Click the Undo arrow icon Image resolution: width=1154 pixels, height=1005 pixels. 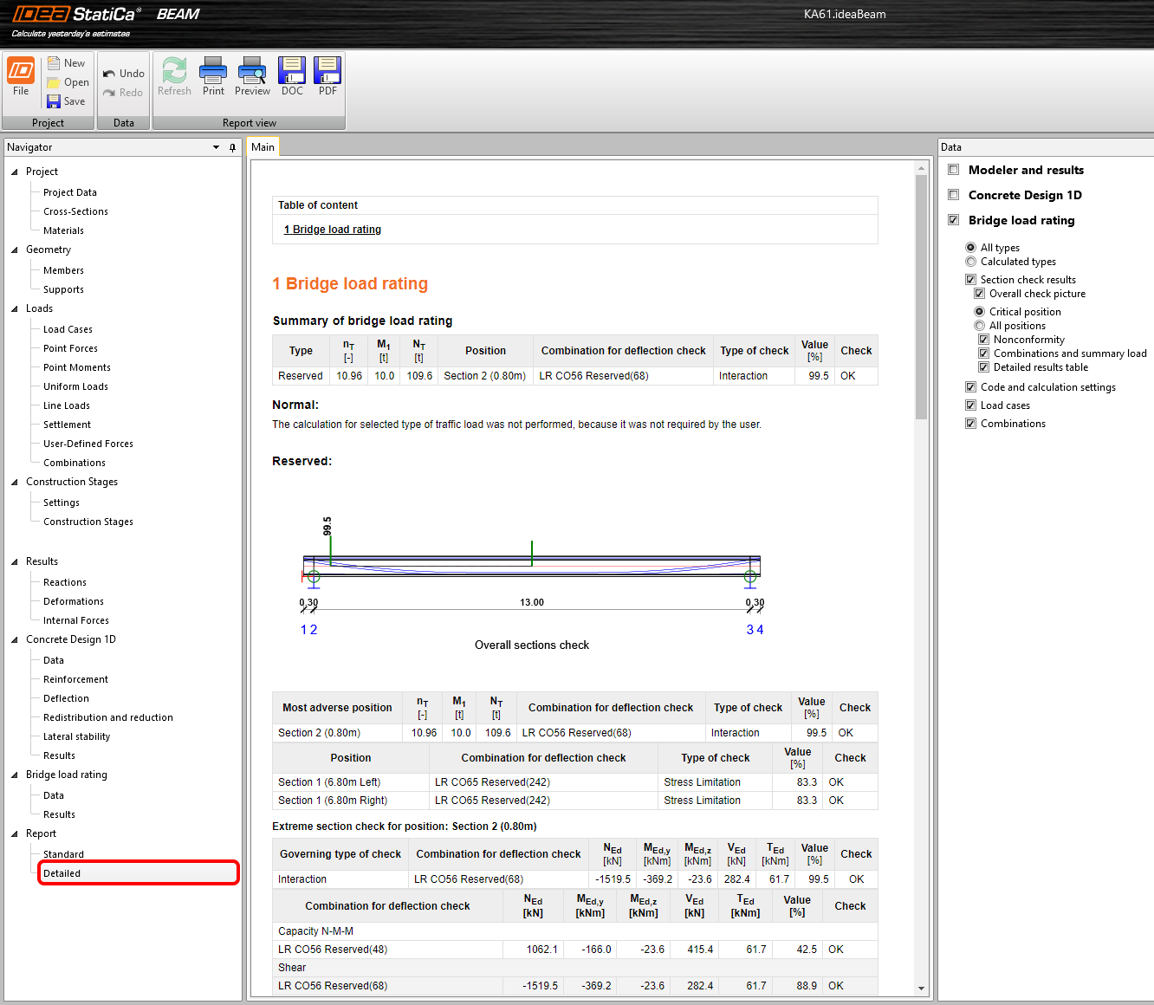(x=109, y=74)
